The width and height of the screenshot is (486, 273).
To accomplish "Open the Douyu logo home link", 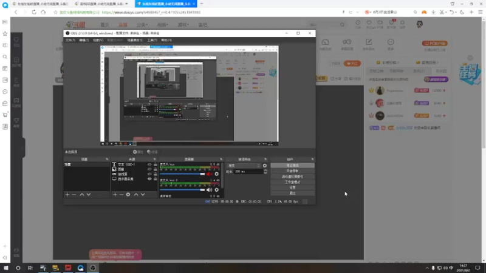I will click(x=75, y=25).
